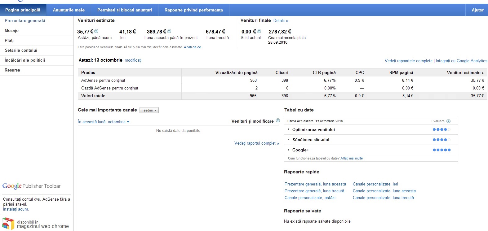
Task: Click the Chrome web store icon
Action: pyautogui.click(x=8, y=224)
